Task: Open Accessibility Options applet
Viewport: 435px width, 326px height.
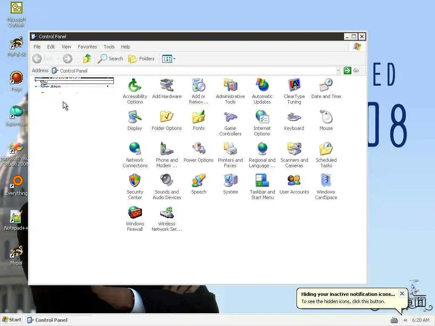Action: (135, 91)
